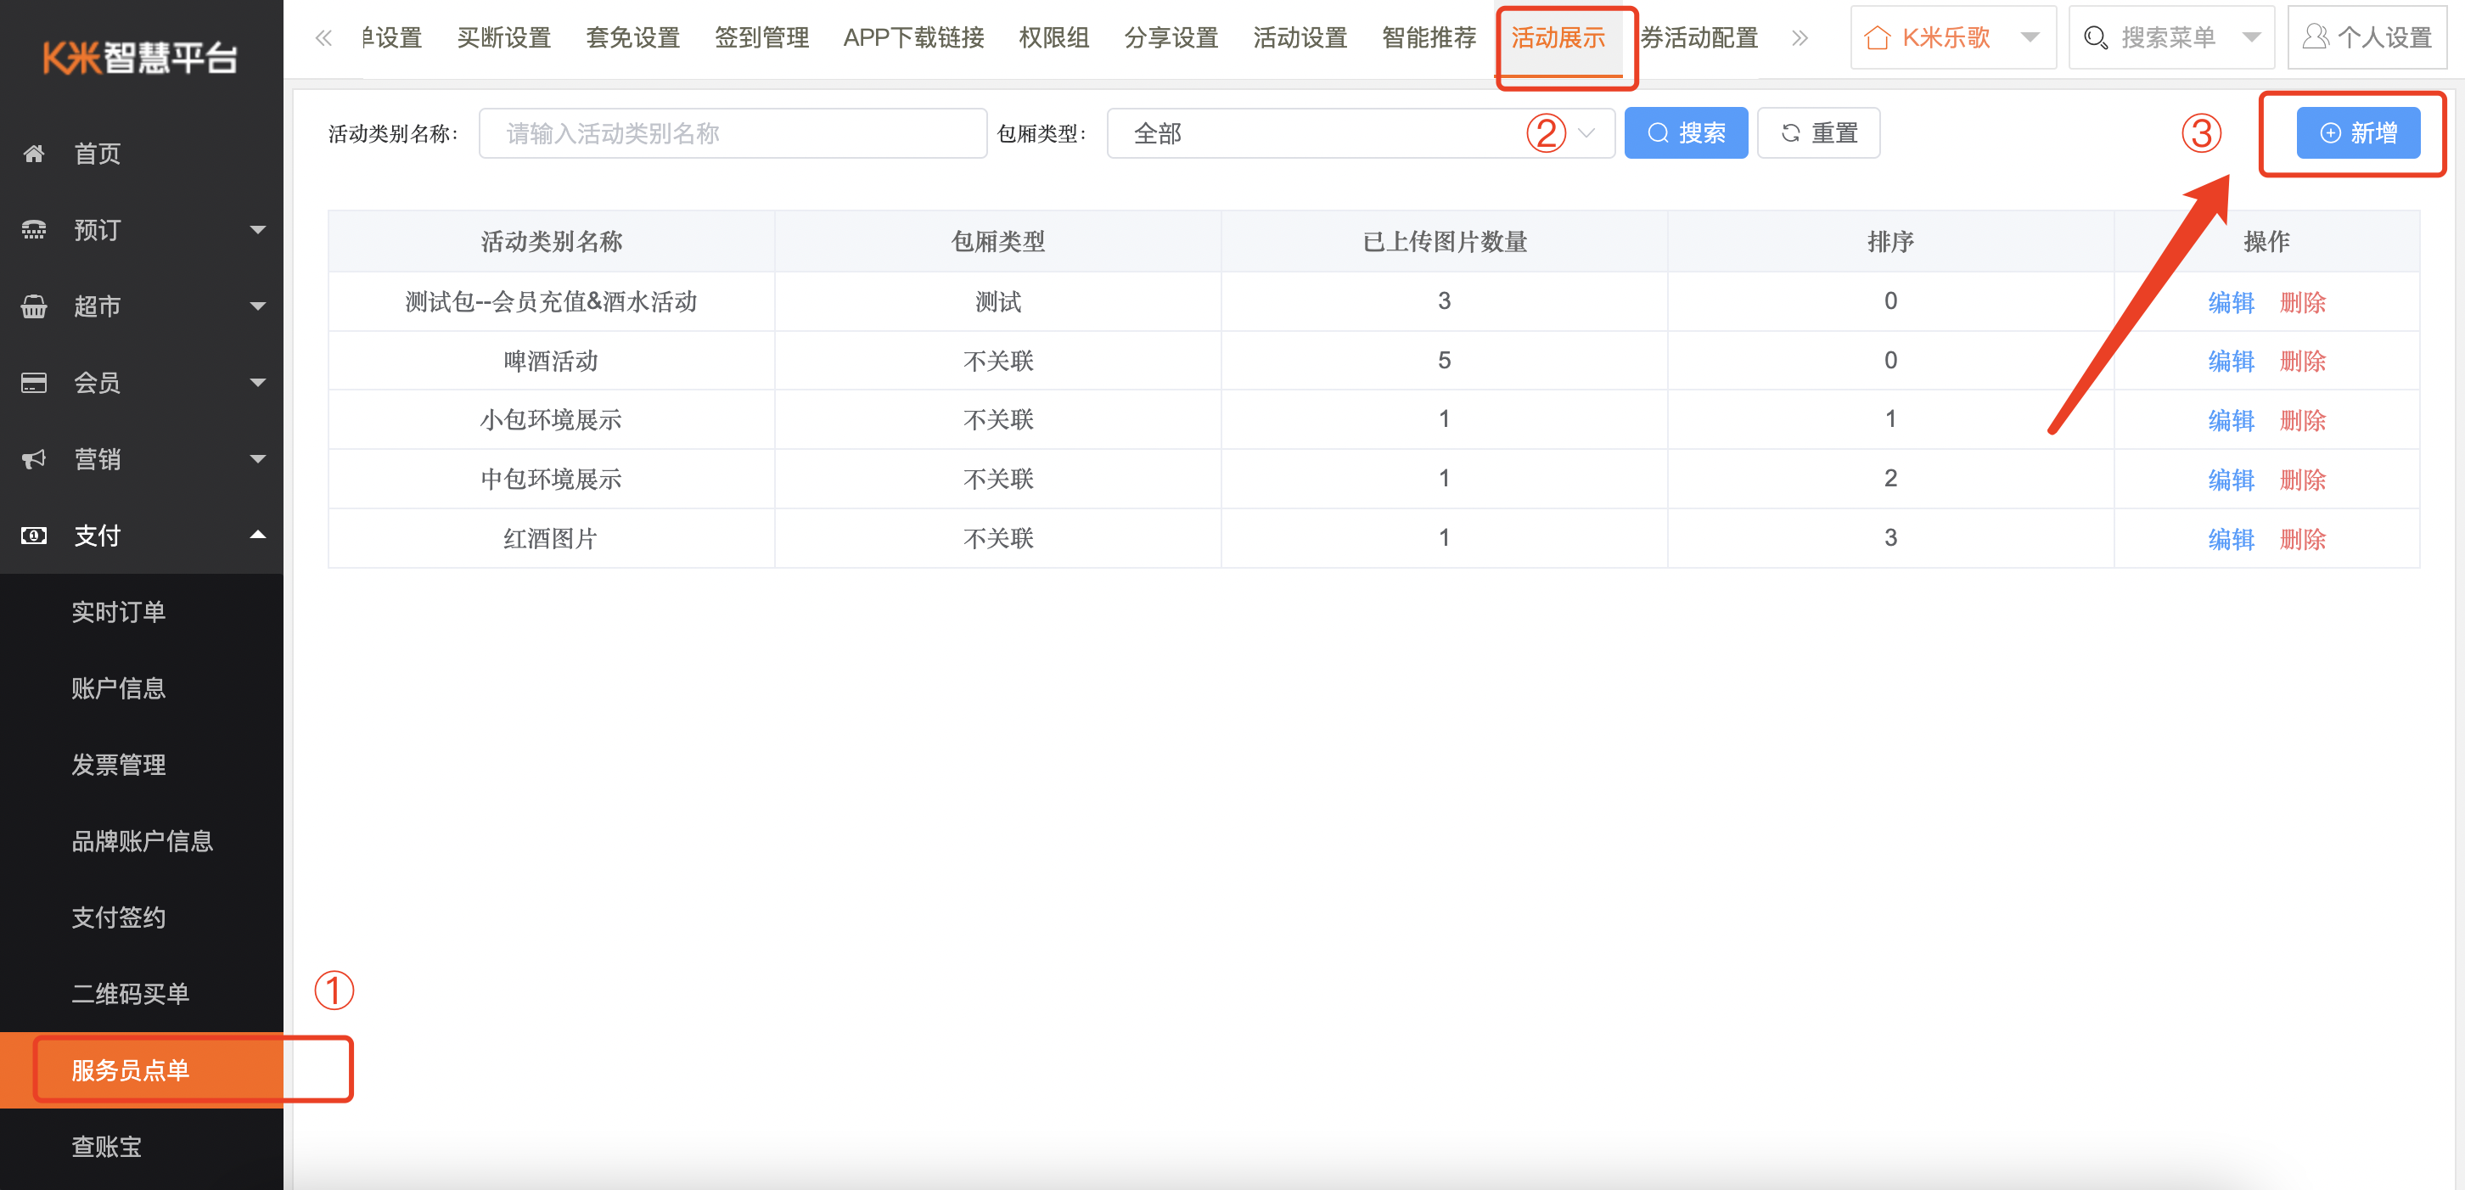Click the 红酒图片 name cell
2465x1190 pixels.
(x=551, y=539)
